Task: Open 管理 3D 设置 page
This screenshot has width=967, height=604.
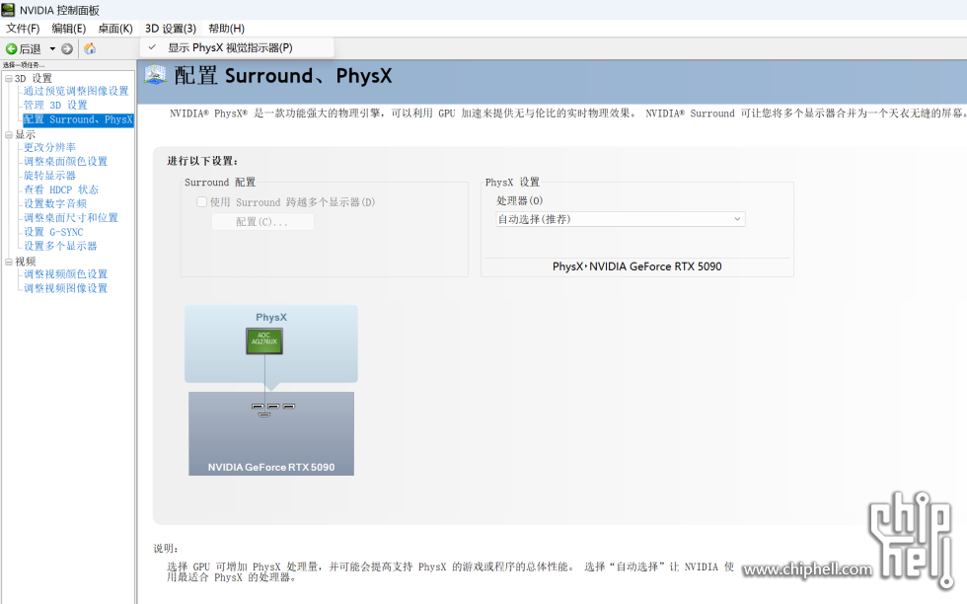Action: click(x=55, y=105)
